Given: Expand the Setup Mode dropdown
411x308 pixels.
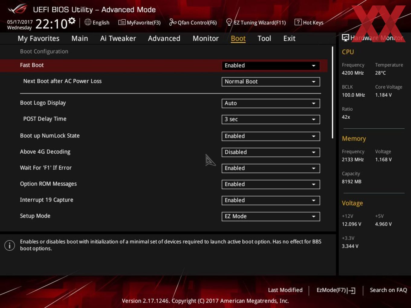Looking at the screenshot, I should click(271, 216).
